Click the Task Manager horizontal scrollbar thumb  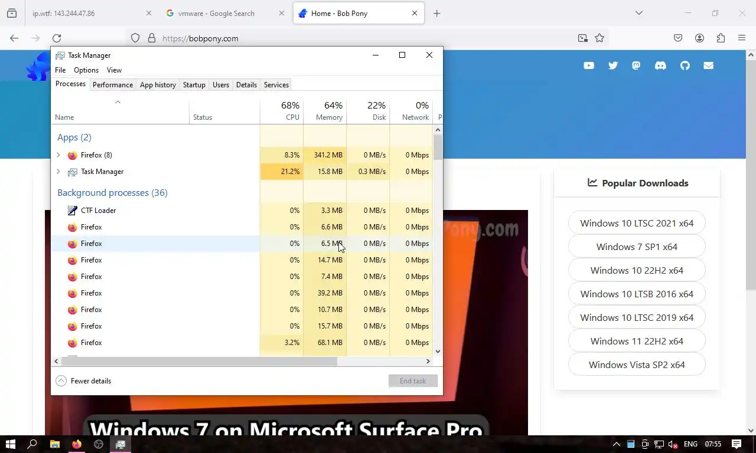click(x=199, y=361)
